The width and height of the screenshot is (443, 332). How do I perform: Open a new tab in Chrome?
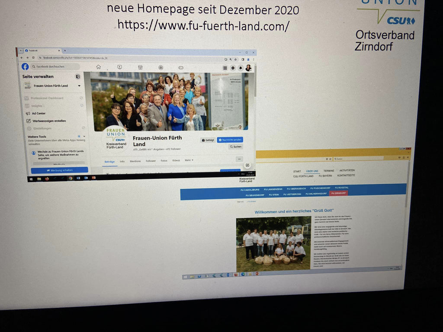pyautogui.click(x=65, y=51)
